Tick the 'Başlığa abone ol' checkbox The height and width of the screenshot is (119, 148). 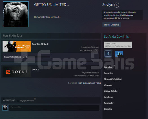[18, 101]
